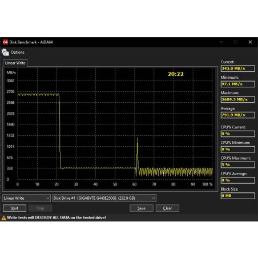Open the Linear Write test type dropdown
This screenshot has width=258, height=258.
27,198
